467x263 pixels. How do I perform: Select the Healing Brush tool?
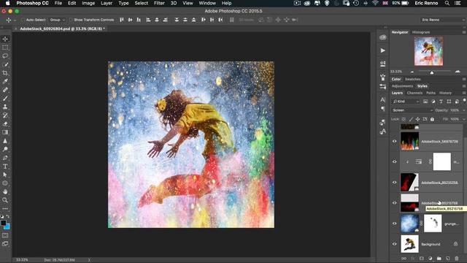point(5,90)
